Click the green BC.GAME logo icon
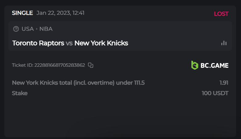 click(x=194, y=65)
